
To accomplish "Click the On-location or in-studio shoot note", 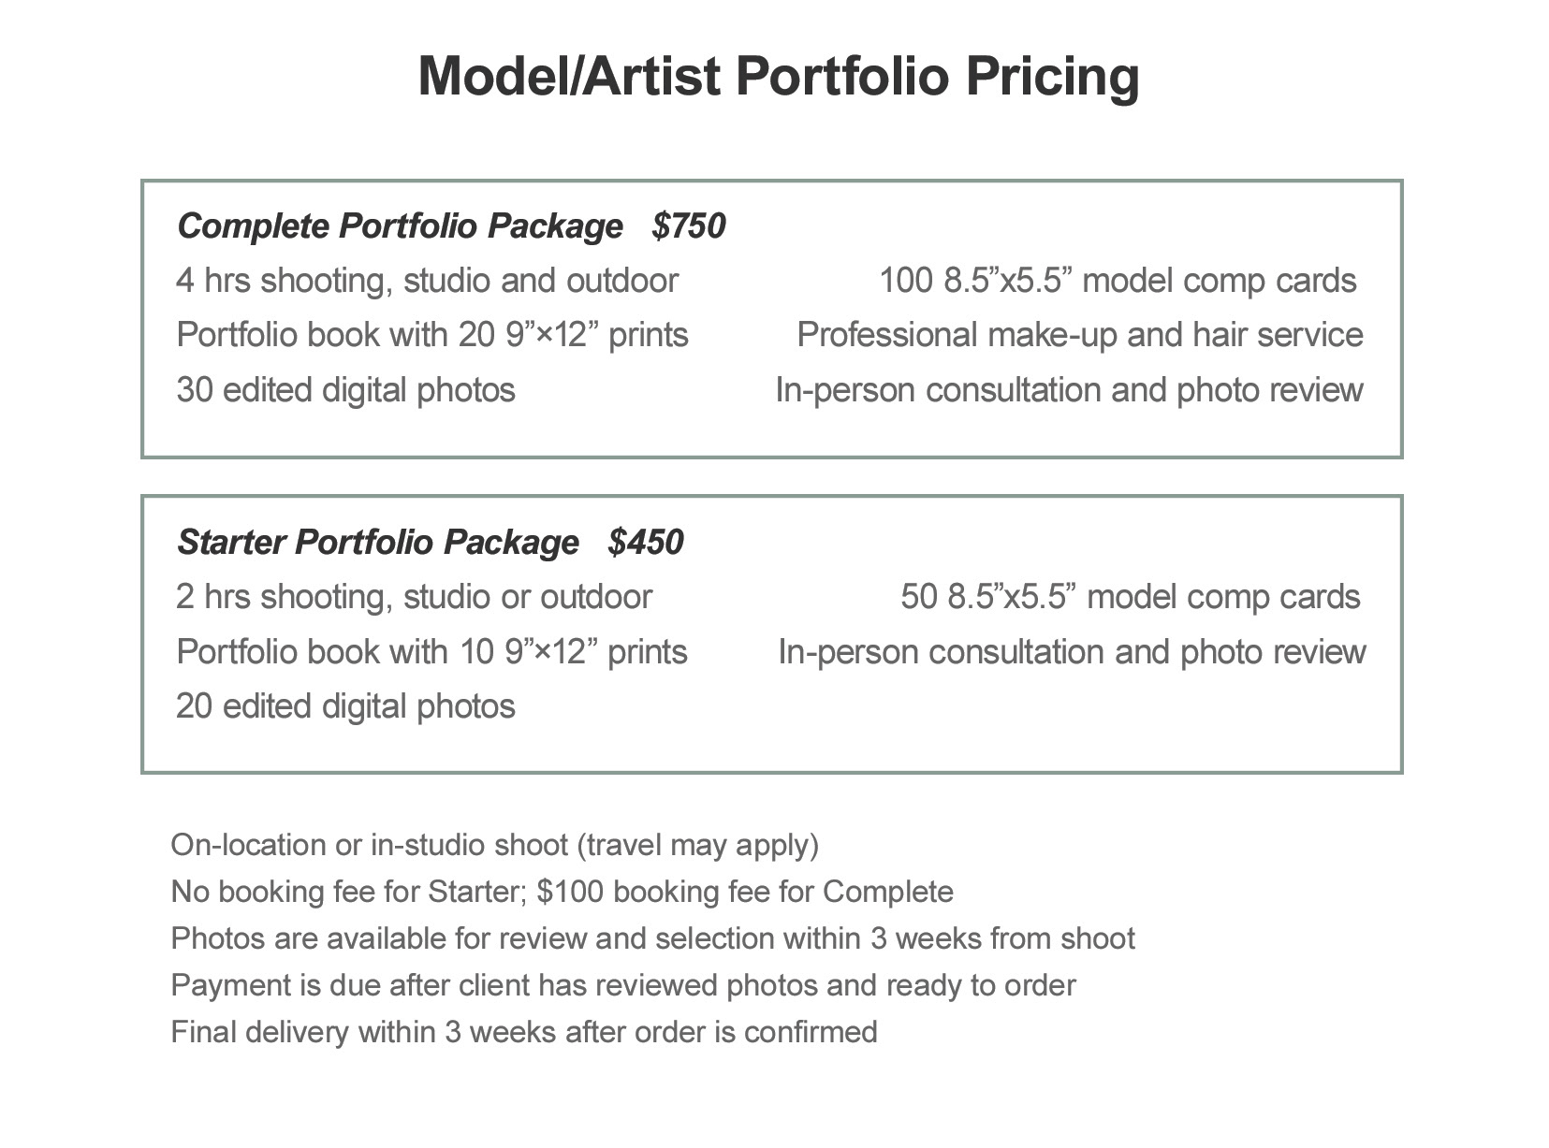I will click(494, 845).
